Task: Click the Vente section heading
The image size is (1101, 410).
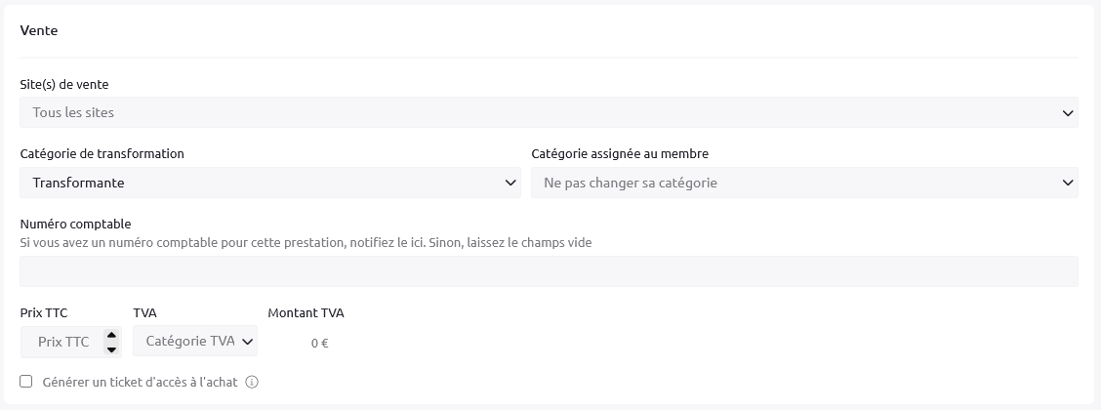Action: (x=39, y=30)
